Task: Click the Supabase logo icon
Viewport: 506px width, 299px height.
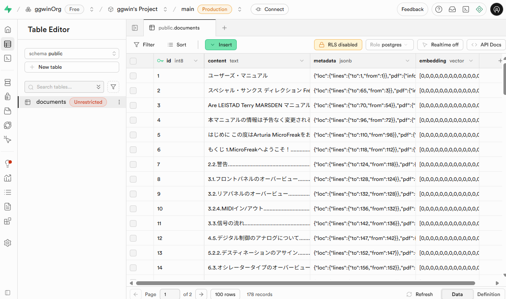Action: pos(8,9)
